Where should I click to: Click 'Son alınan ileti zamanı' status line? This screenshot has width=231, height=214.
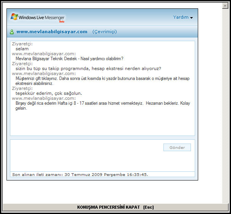tap(102, 174)
